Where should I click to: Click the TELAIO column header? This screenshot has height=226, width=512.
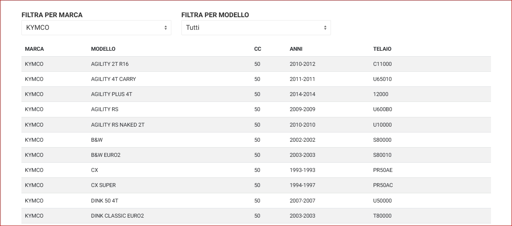pos(382,49)
